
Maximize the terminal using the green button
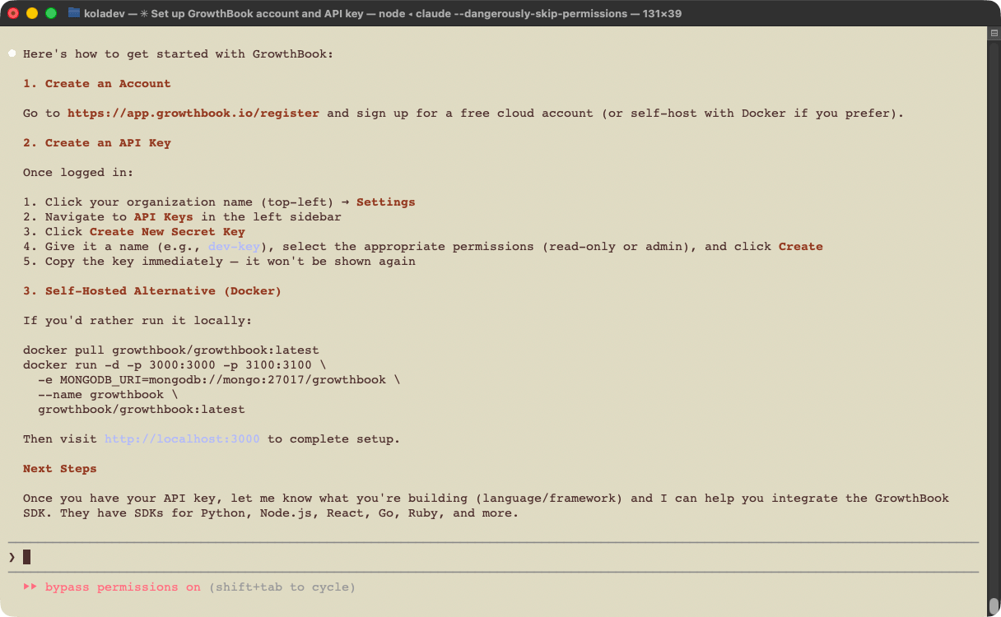click(51, 13)
